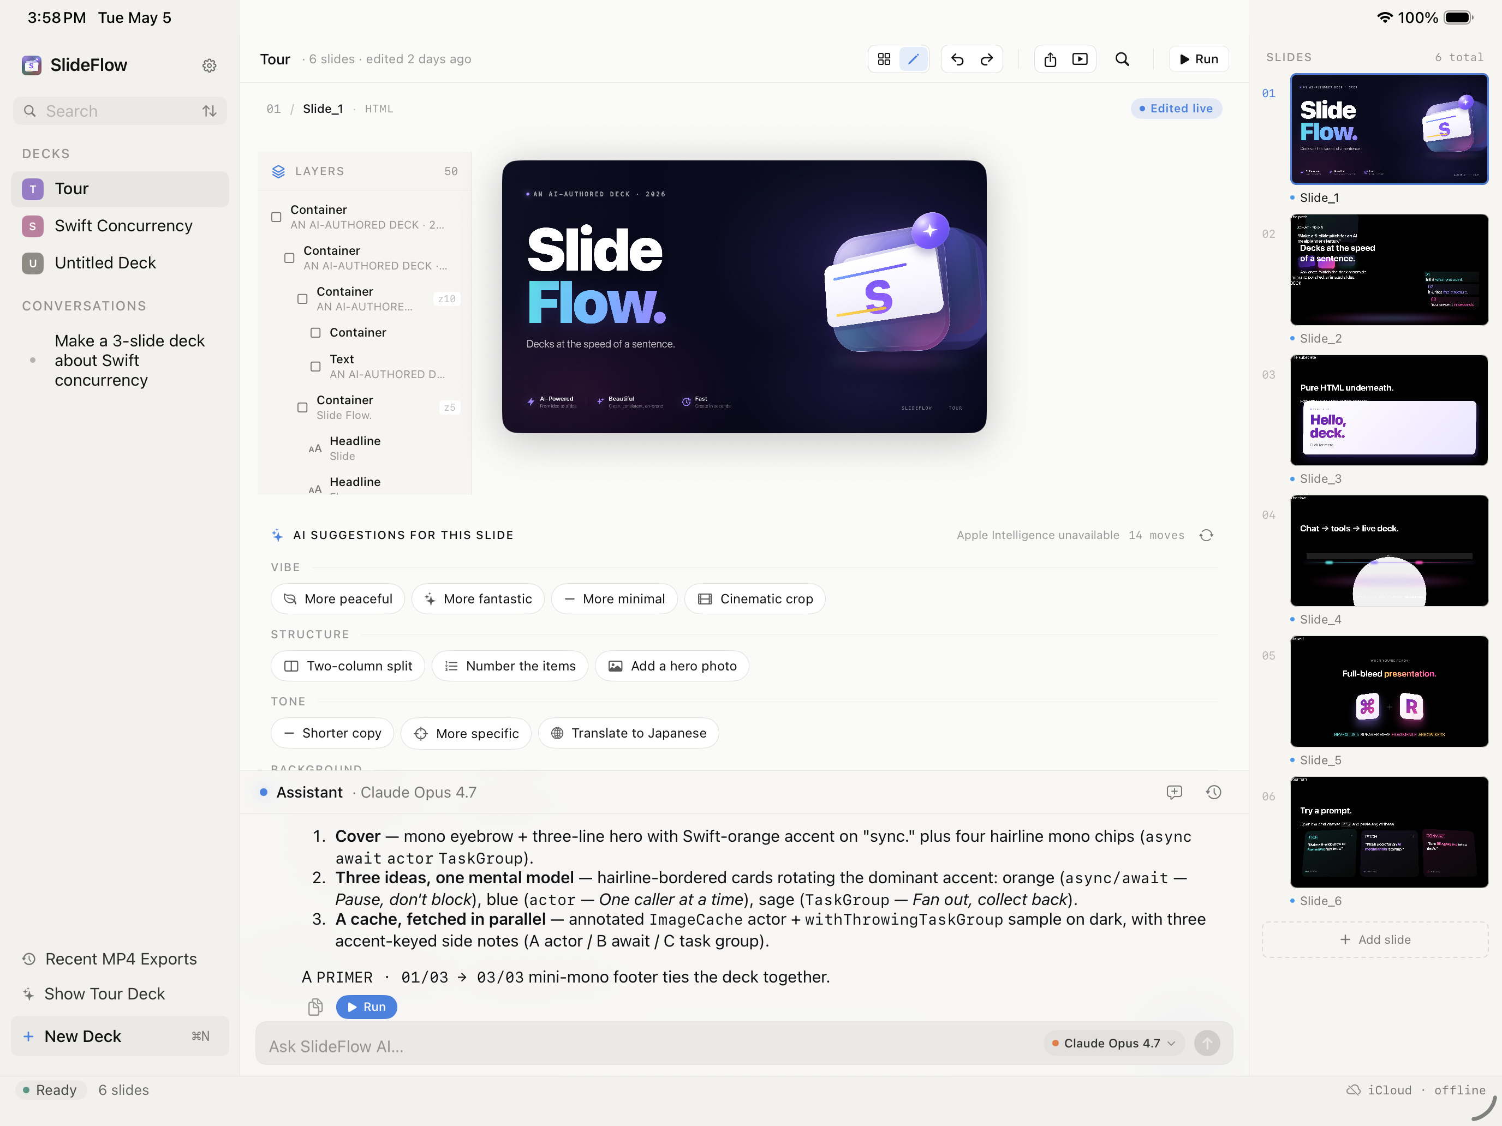Open the share export icon

point(1051,59)
